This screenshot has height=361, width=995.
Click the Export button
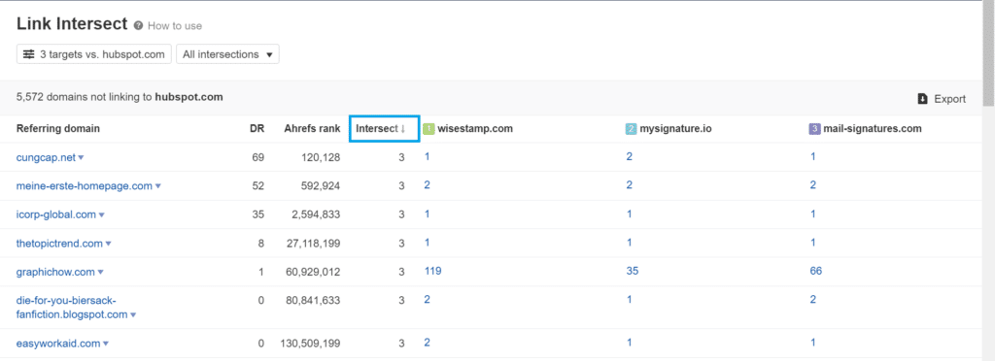(x=942, y=99)
